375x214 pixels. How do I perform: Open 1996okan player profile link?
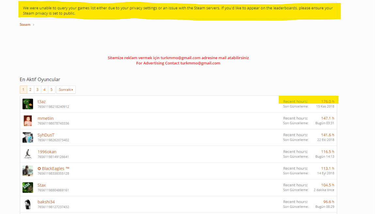[47, 152]
